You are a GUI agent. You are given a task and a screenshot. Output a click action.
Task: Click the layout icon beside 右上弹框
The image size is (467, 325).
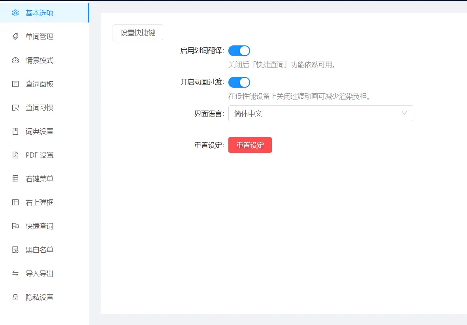tap(15, 202)
